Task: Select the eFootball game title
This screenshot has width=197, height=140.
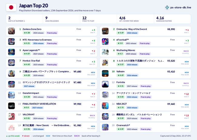Action: tap(122, 40)
